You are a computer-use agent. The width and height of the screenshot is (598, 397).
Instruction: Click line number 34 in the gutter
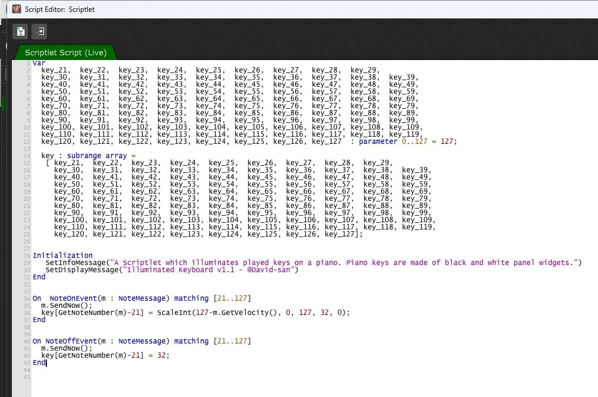tap(26, 298)
